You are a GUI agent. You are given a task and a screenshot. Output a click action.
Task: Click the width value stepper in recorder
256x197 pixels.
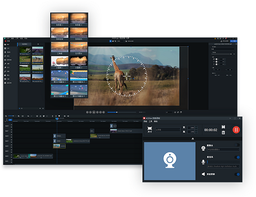[196, 127]
